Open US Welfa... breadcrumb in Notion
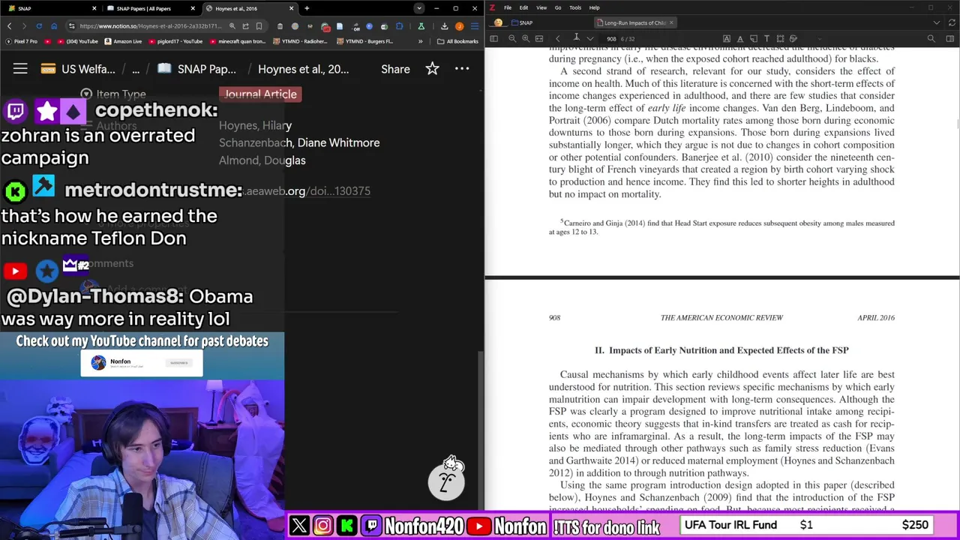 (x=79, y=68)
